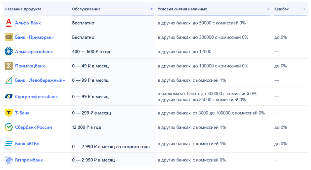Sort by Условия снятия наличных arrow
The width and height of the screenshot is (311, 170).
coord(268,9)
